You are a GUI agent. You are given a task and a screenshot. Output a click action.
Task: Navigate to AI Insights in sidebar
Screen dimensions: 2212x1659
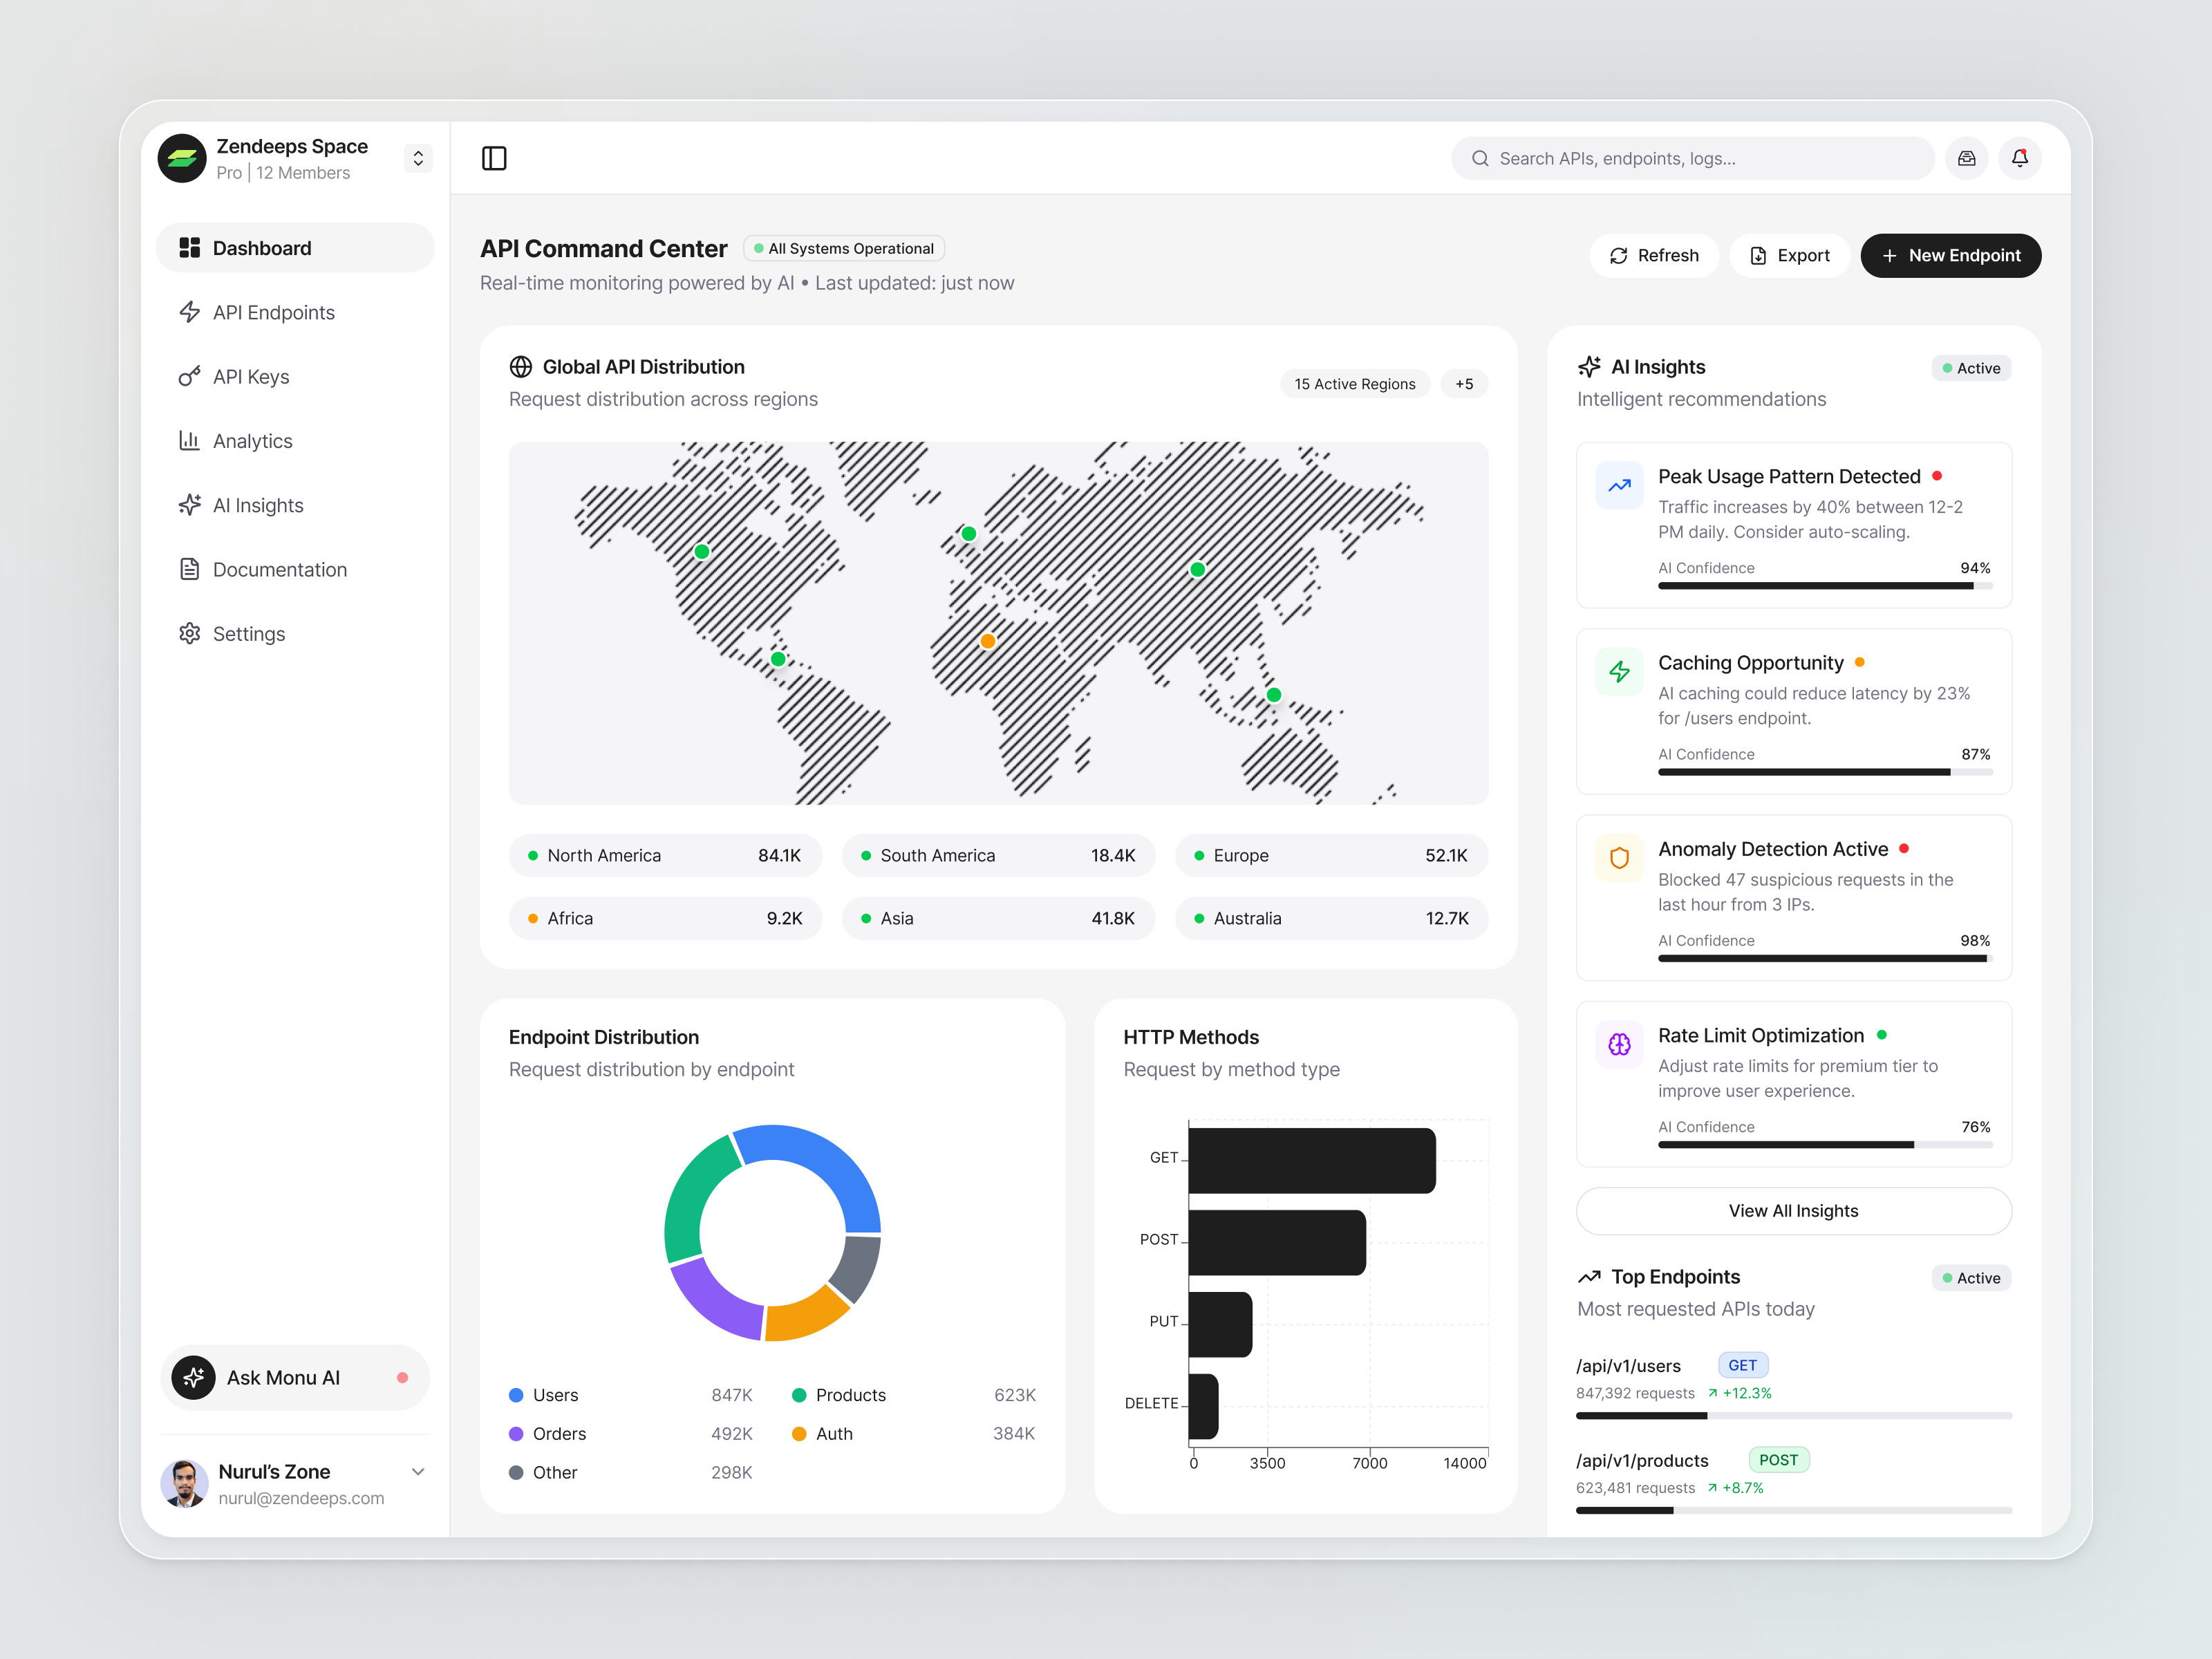pos(258,505)
